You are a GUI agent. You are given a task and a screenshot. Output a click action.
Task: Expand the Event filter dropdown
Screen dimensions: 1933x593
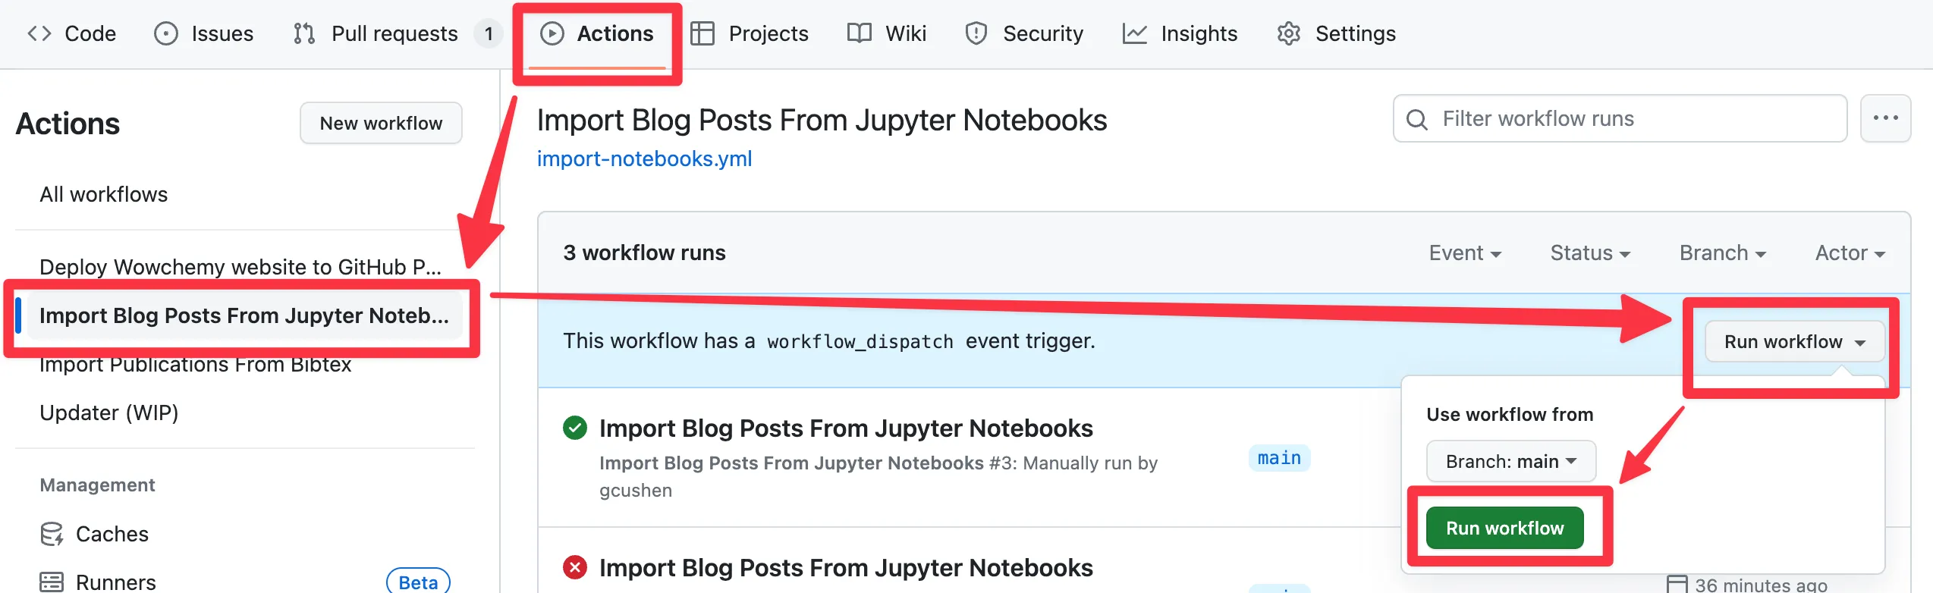[1465, 253]
